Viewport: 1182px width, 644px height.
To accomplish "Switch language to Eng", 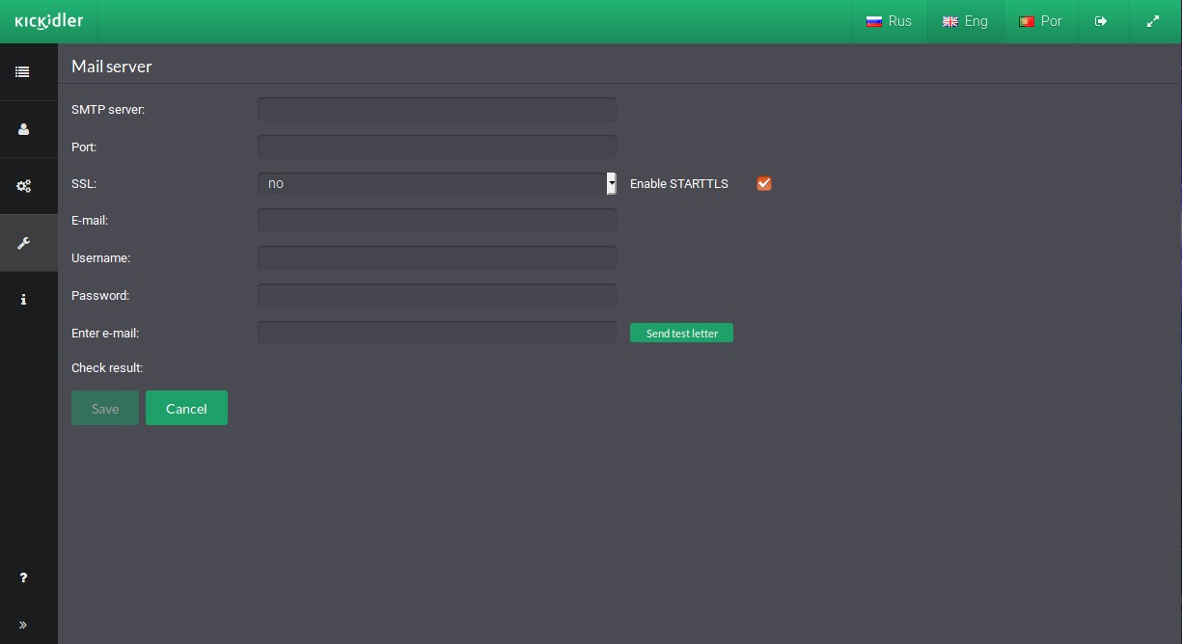I will click(965, 21).
